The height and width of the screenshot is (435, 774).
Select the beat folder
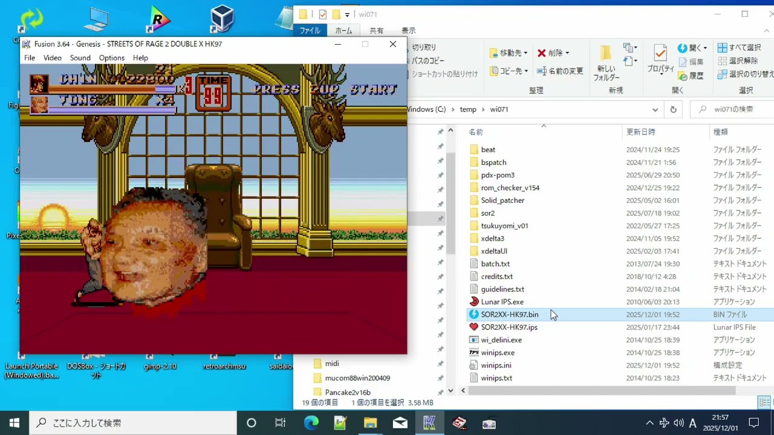(488, 150)
